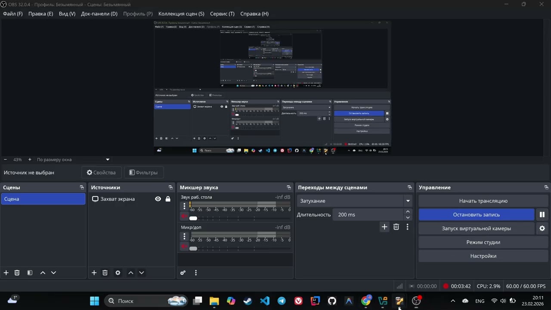This screenshot has height=310, width=551.
Task: Open the preview scaling dropdown По размеру окна
Action: point(73,159)
